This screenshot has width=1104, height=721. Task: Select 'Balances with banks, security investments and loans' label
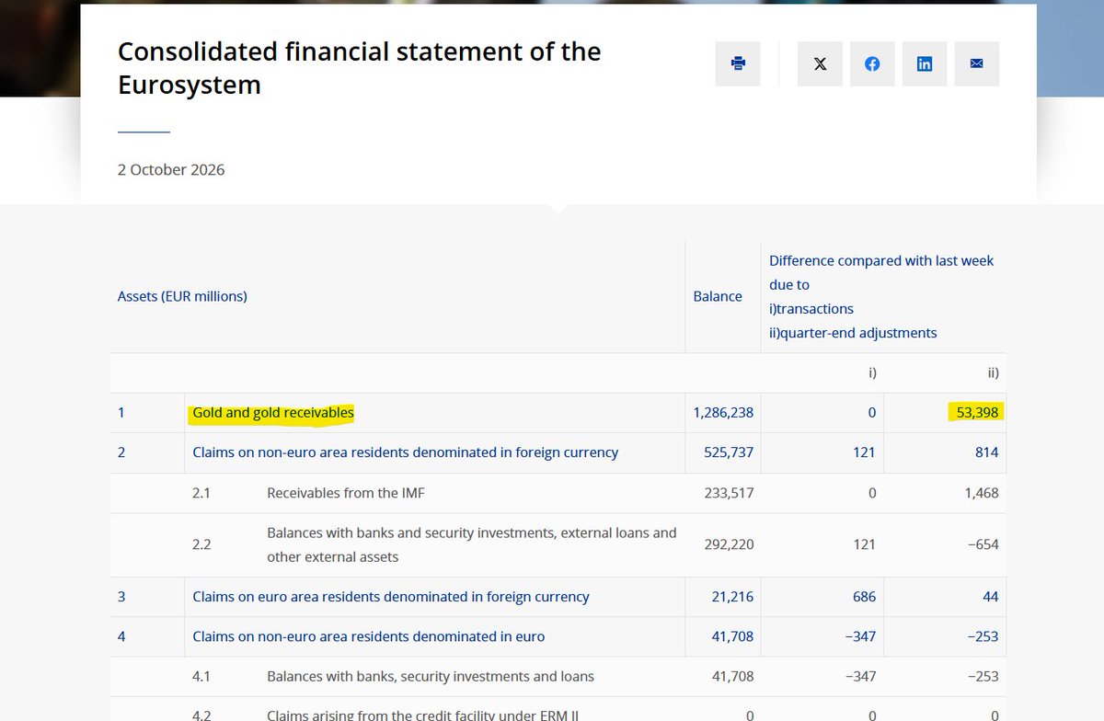coord(431,677)
